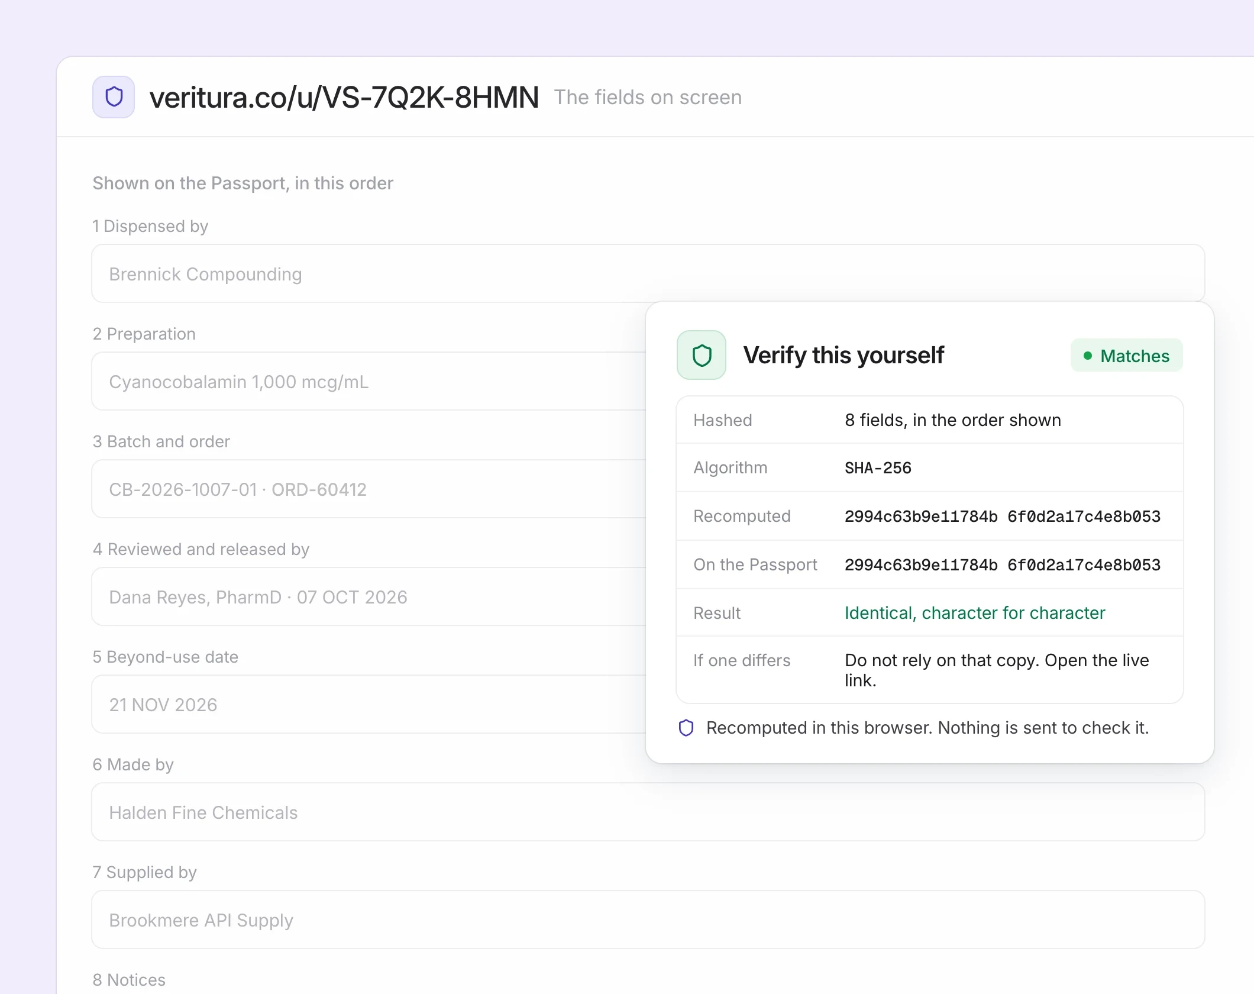Click the '6 Made by' label

(133, 764)
